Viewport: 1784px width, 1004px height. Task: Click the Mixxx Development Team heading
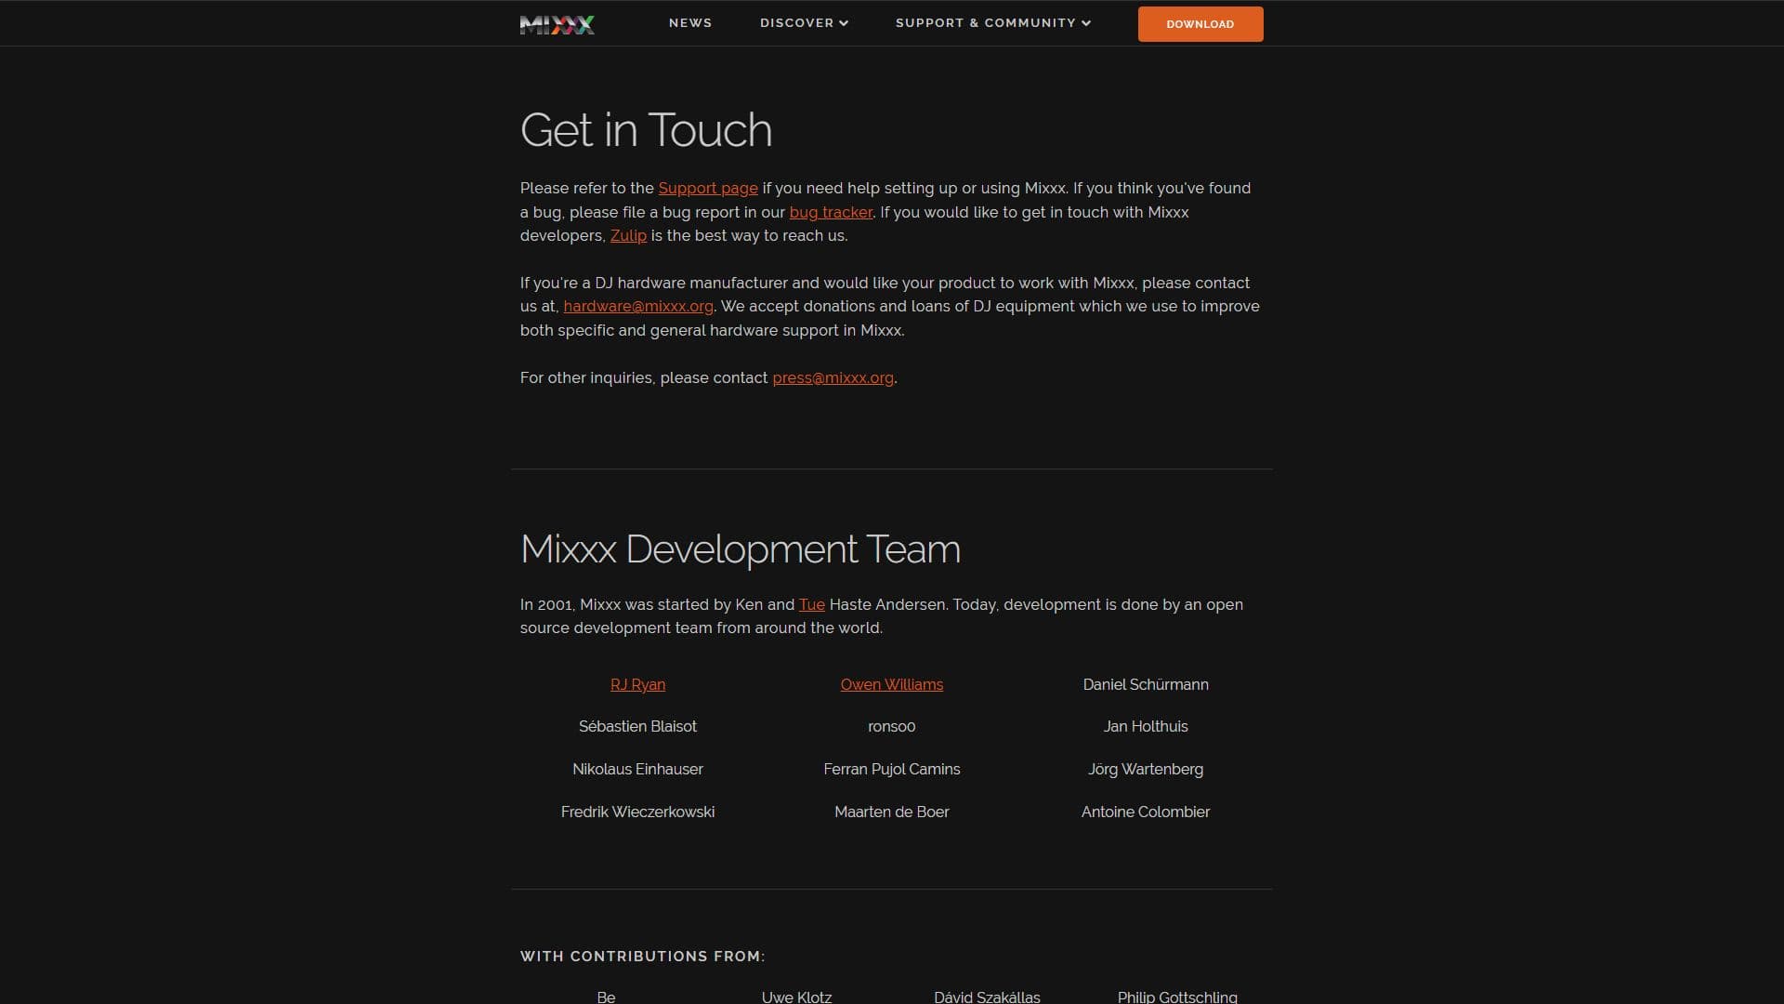741,549
